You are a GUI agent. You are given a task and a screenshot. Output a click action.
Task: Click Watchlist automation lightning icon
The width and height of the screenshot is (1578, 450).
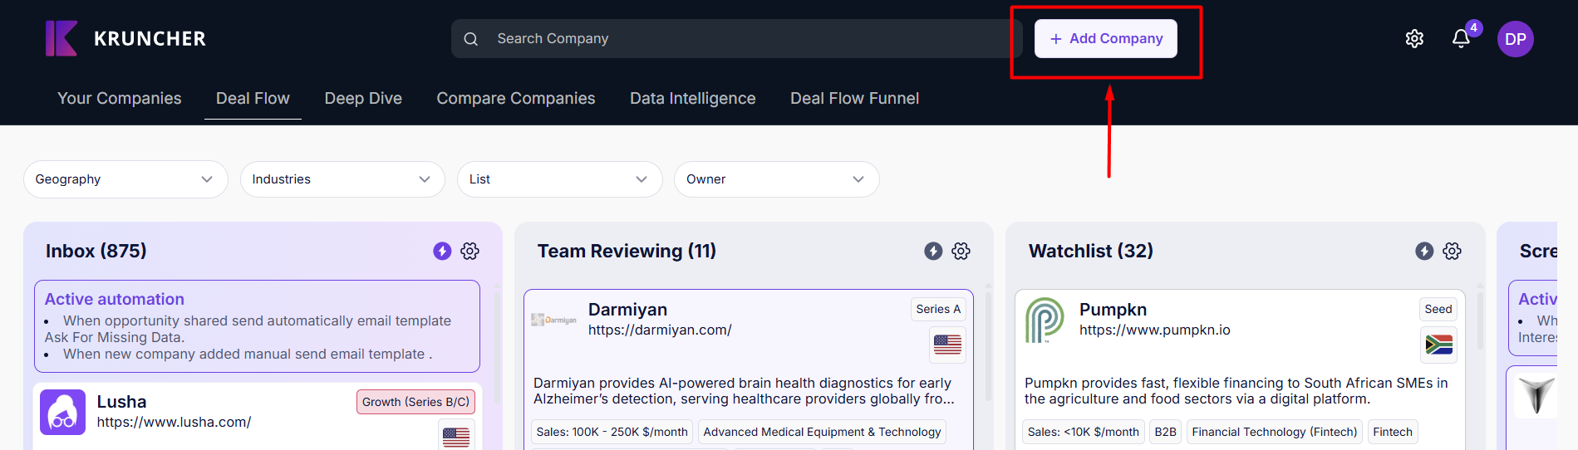pyautogui.click(x=1424, y=251)
